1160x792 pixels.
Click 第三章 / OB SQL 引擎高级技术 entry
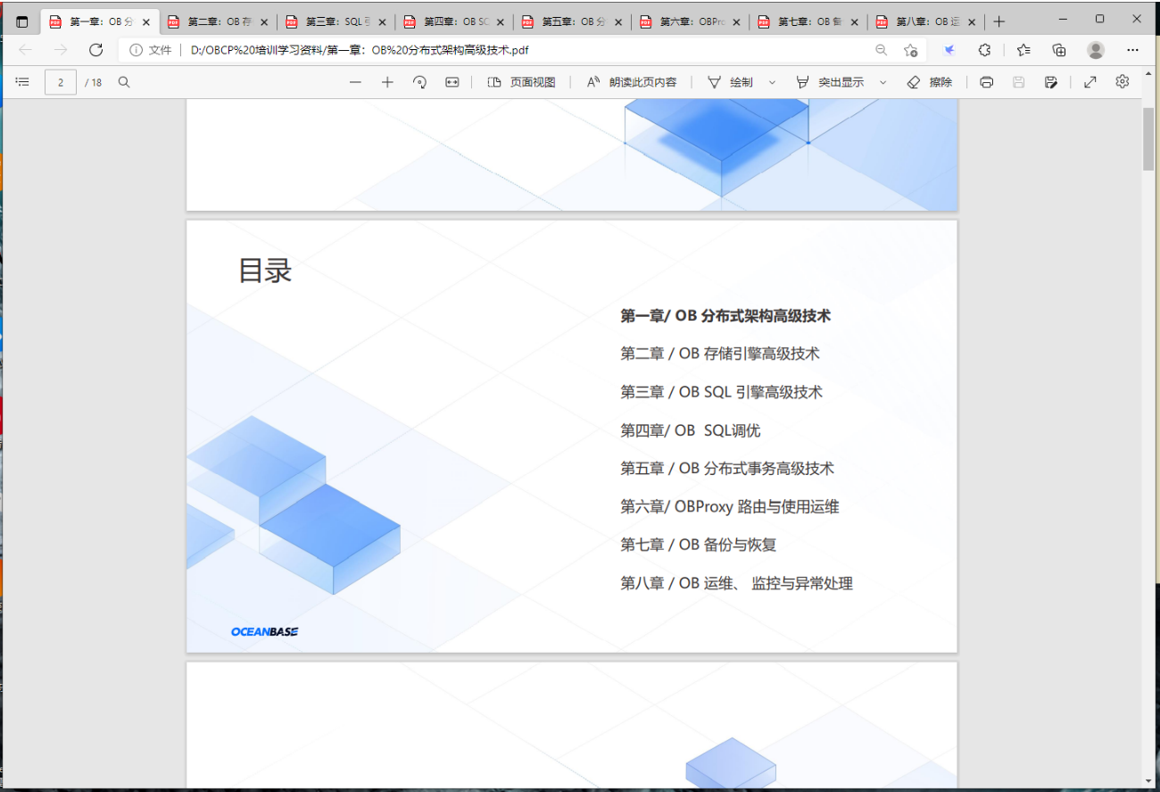pos(721,392)
